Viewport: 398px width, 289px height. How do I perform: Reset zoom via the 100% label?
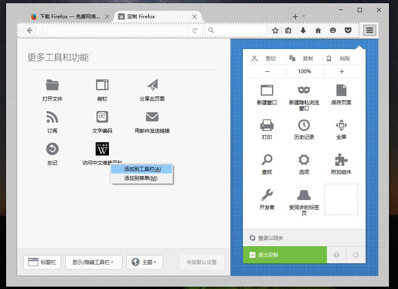(x=304, y=72)
